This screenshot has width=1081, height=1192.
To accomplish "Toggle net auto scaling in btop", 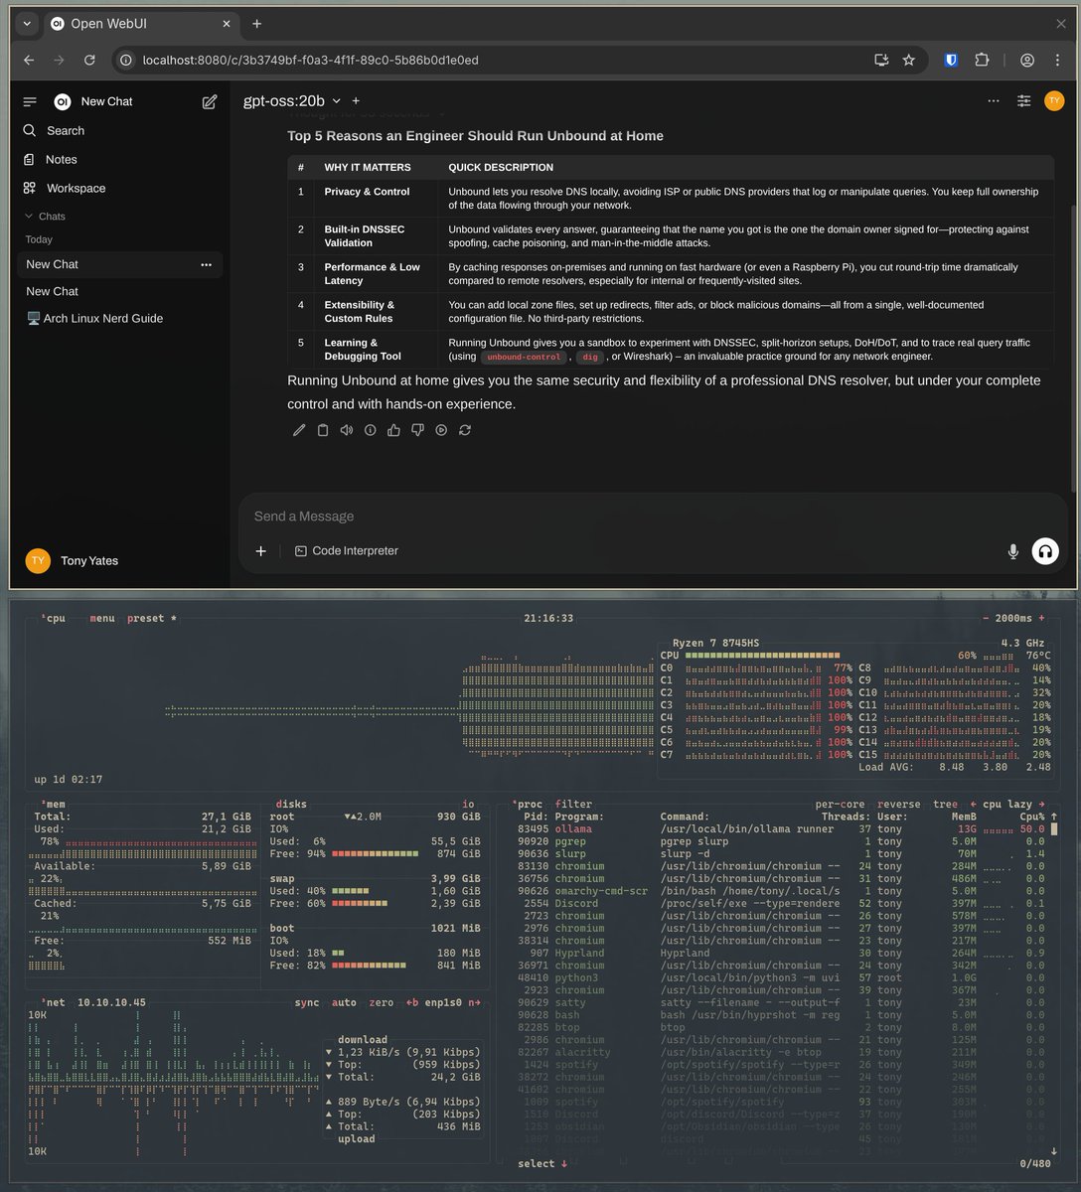I will click(344, 1003).
